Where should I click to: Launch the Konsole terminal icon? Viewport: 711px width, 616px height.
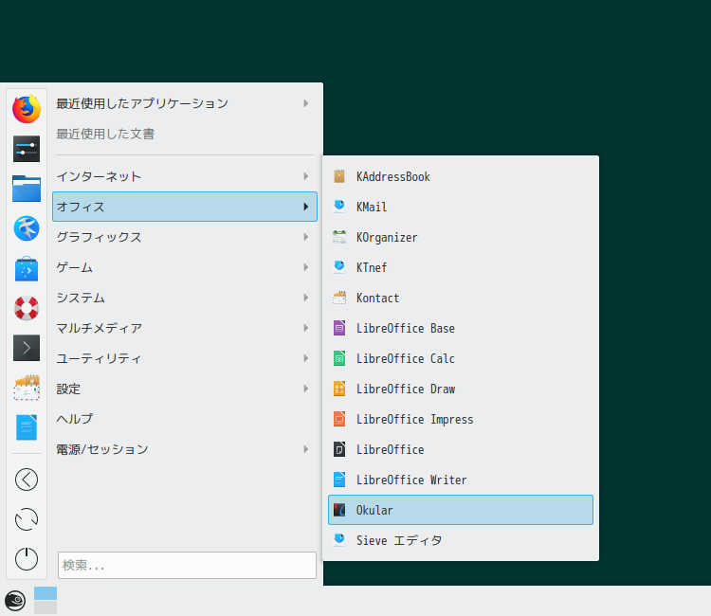27,348
